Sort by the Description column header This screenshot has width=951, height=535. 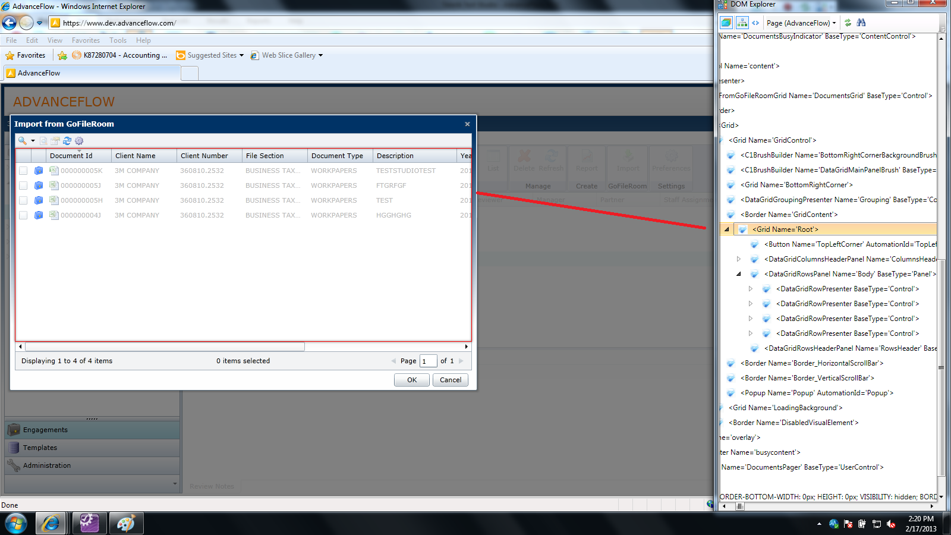click(414, 156)
